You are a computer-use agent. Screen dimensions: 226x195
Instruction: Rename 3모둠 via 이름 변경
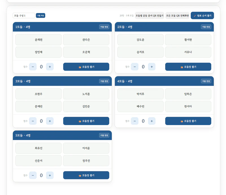[104, 81]
